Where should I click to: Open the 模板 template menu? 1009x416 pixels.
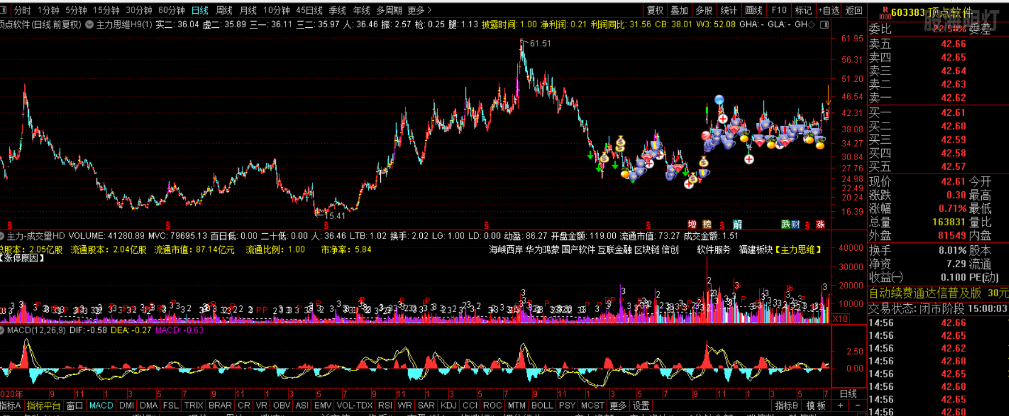816,405
